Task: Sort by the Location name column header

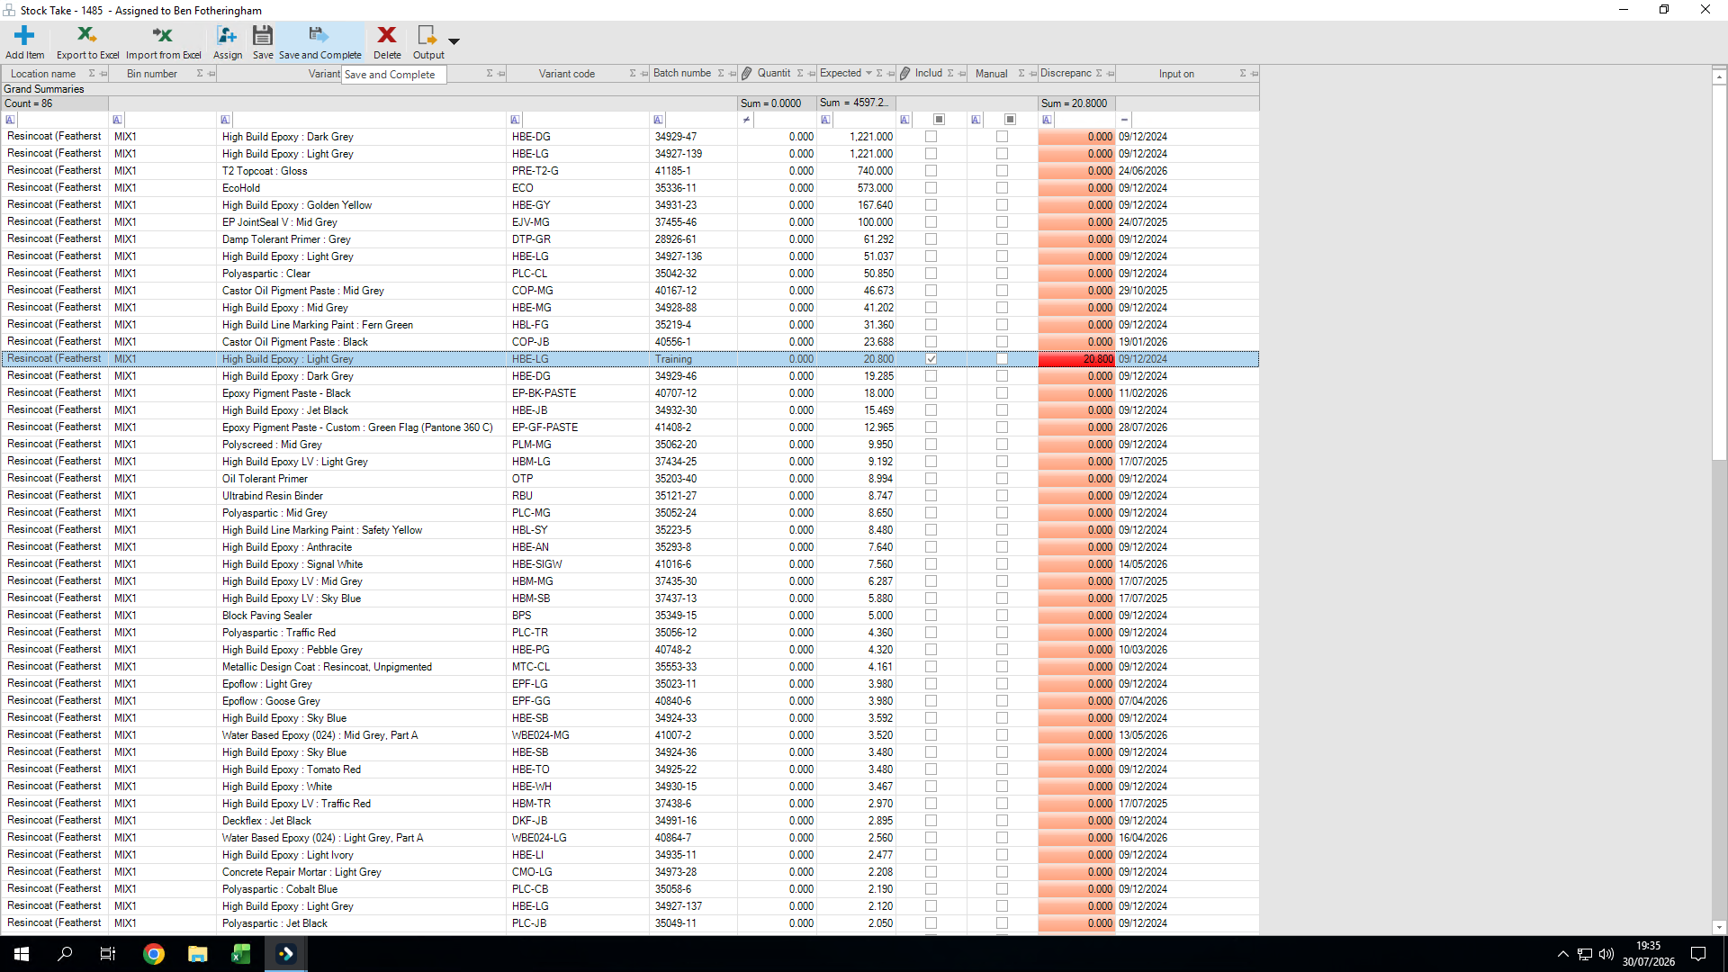Action: pyautogui.click(x=43, y=74)
